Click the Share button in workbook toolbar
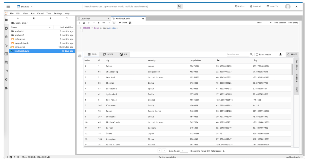 (123, 23)
